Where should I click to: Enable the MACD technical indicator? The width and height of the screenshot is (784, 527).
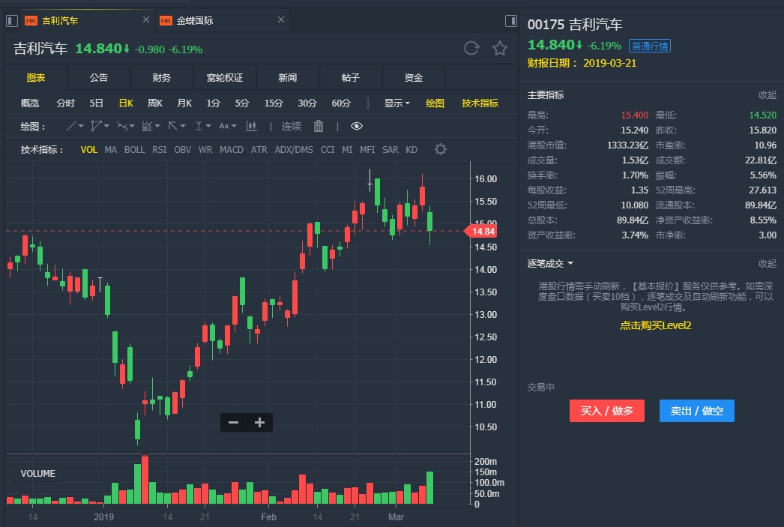click(232, 150)
